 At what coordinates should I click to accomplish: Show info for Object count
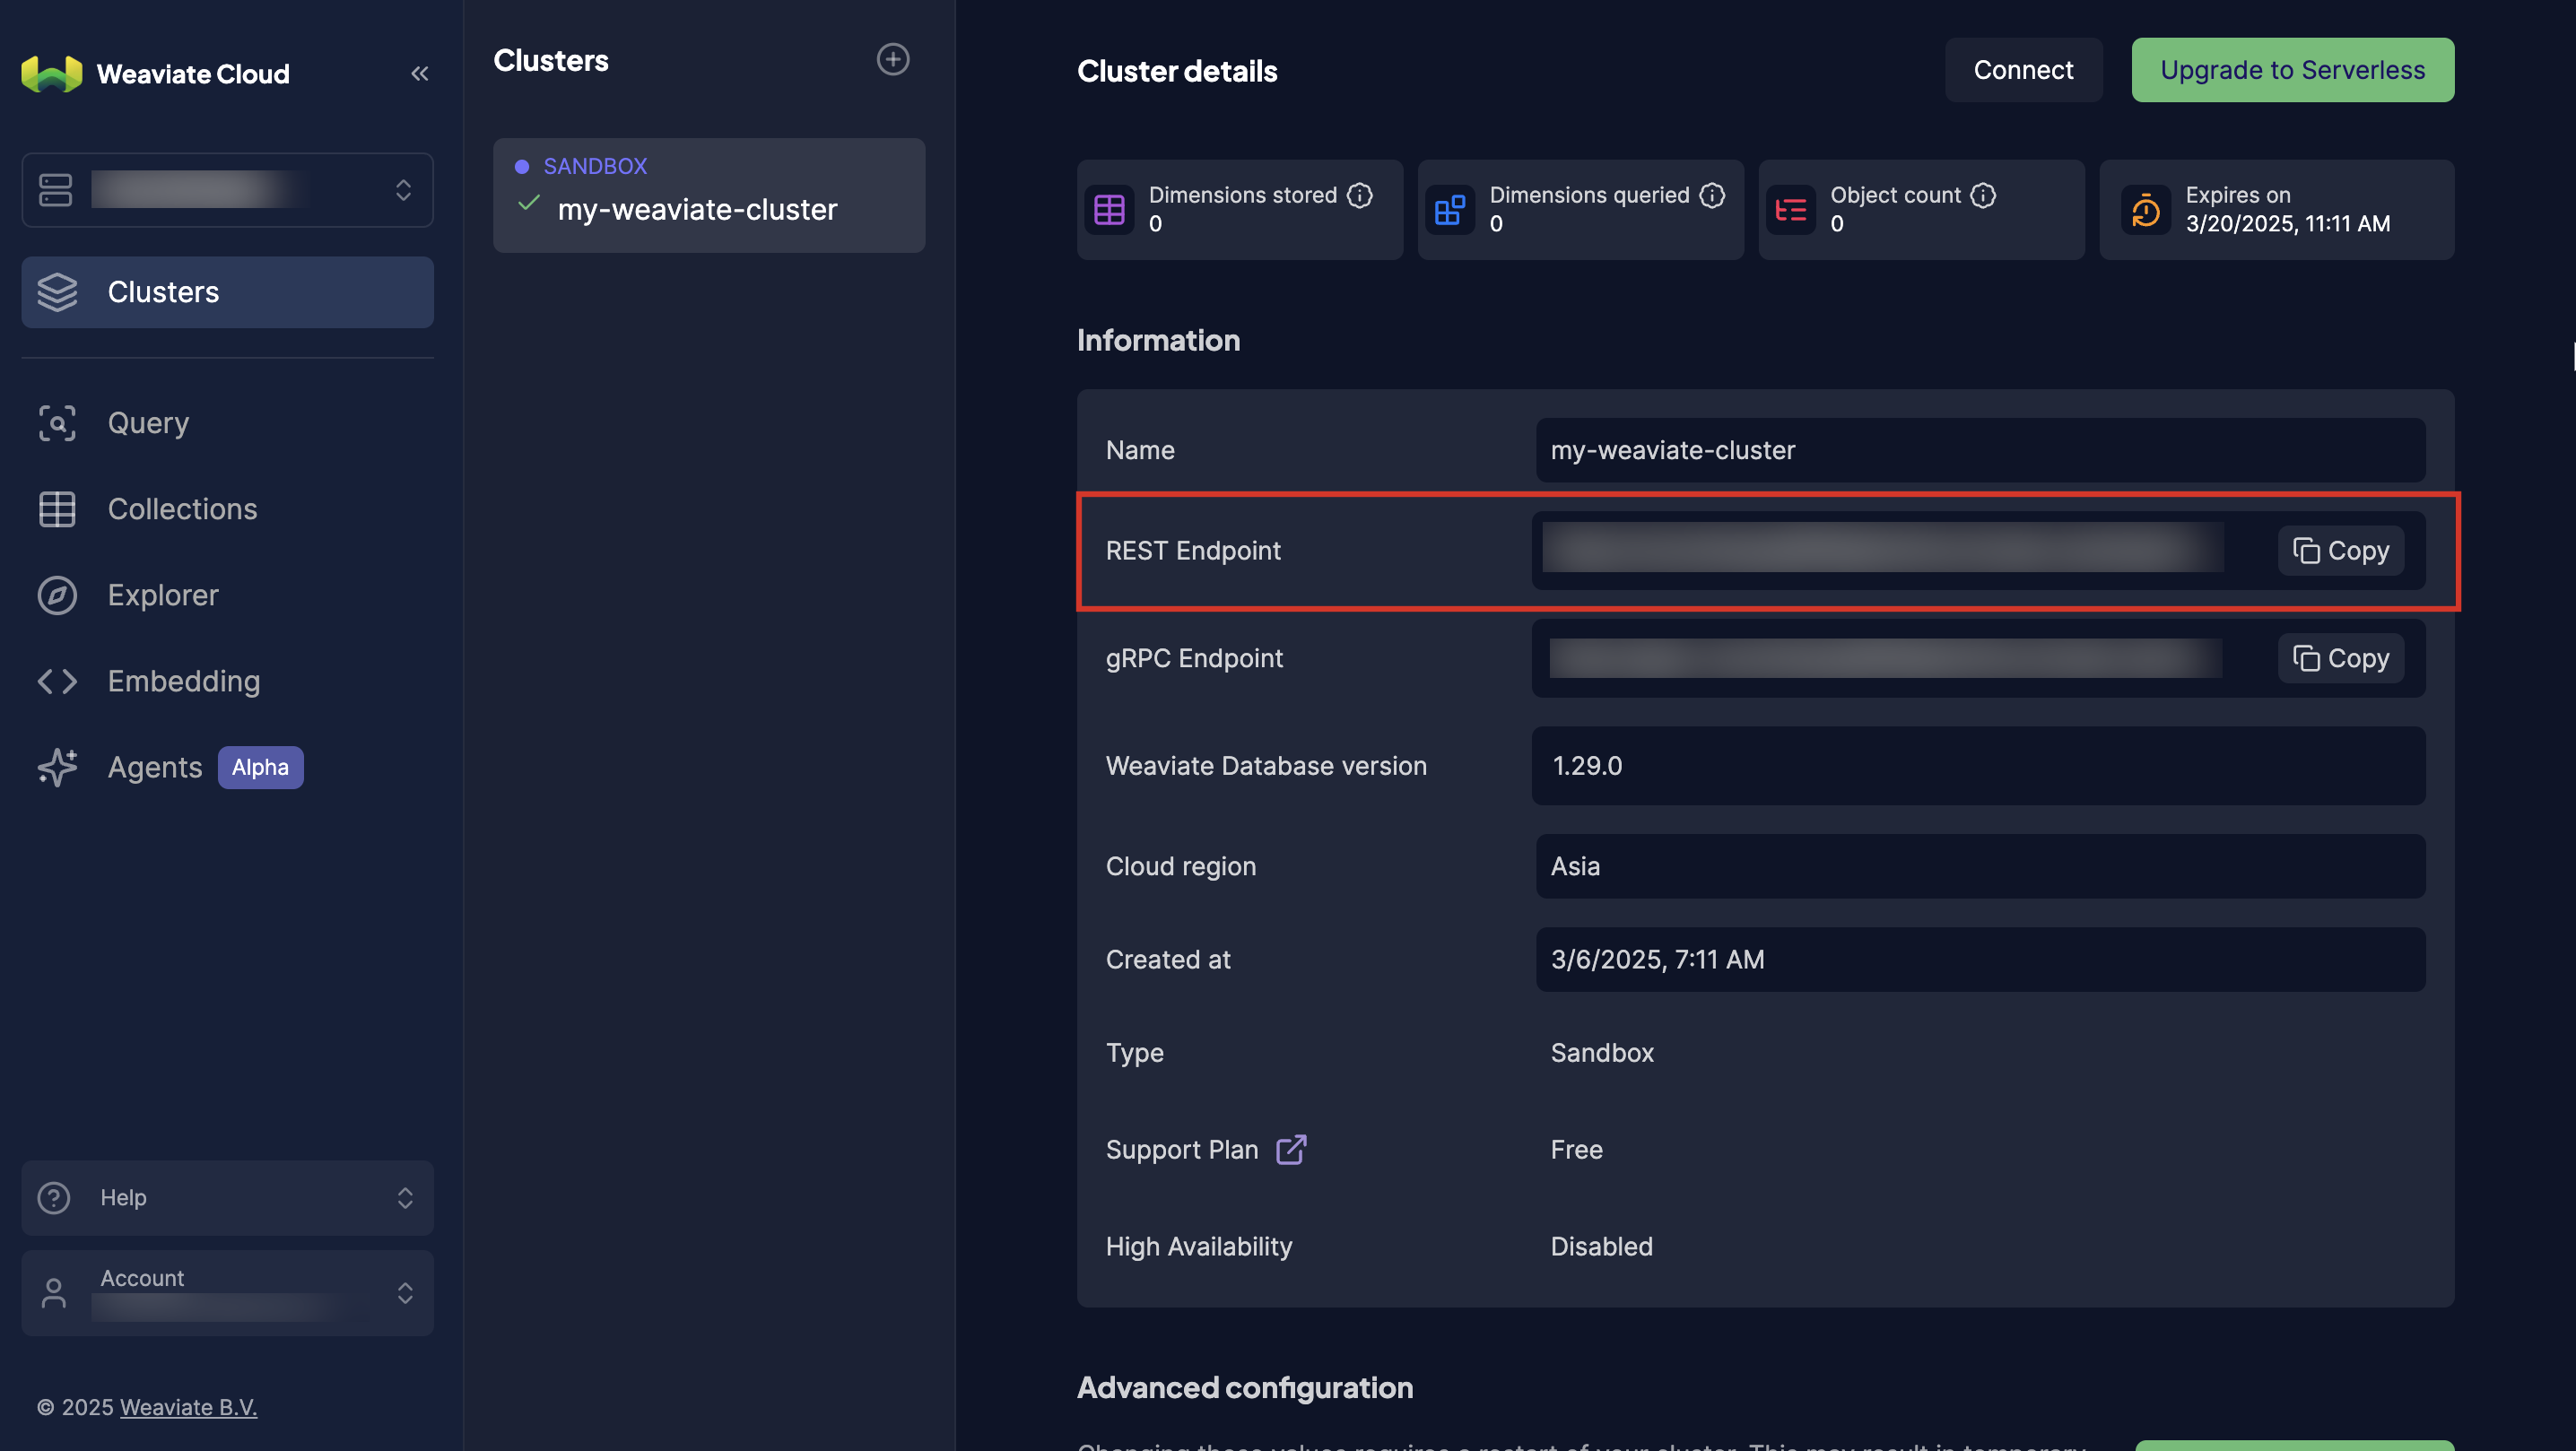1982,195
